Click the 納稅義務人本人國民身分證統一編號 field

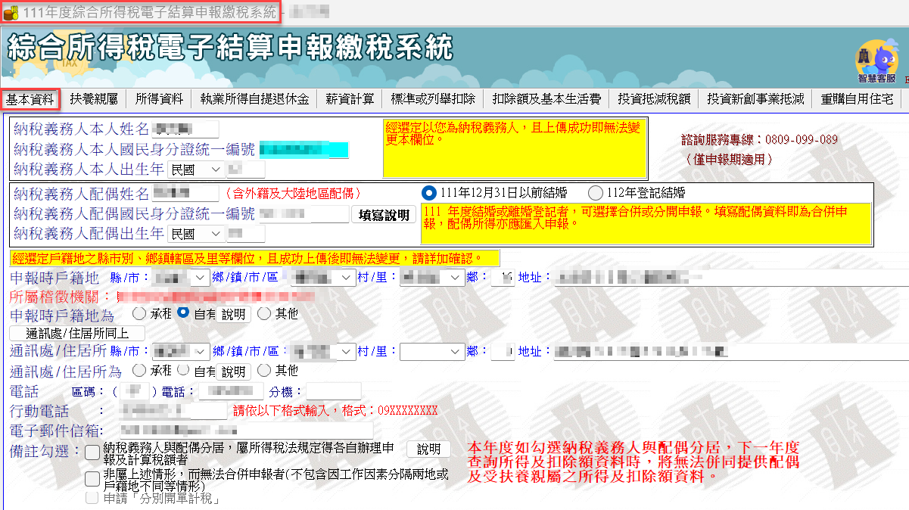click(304, 149)
